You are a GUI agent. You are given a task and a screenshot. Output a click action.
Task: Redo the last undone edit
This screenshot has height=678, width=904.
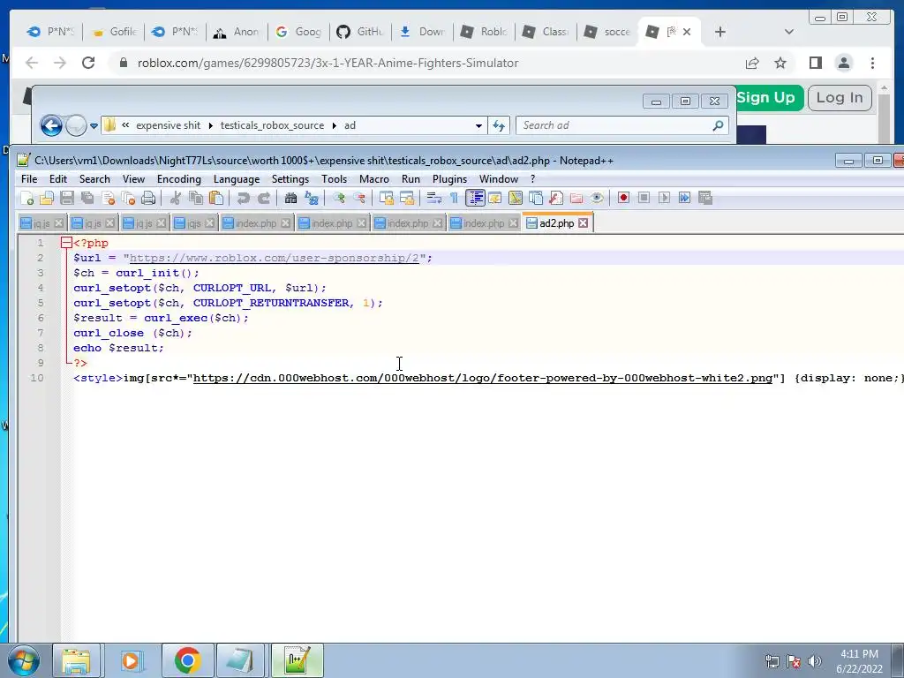click(x=263, y=199)
